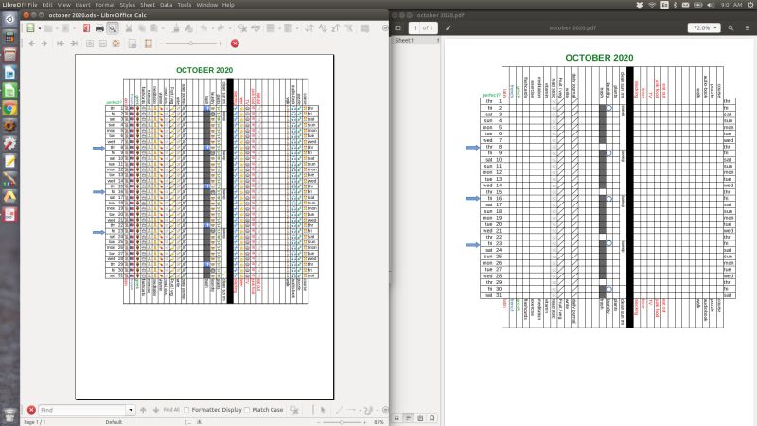Close the Find toolbar in Calc

click(31, 410)
